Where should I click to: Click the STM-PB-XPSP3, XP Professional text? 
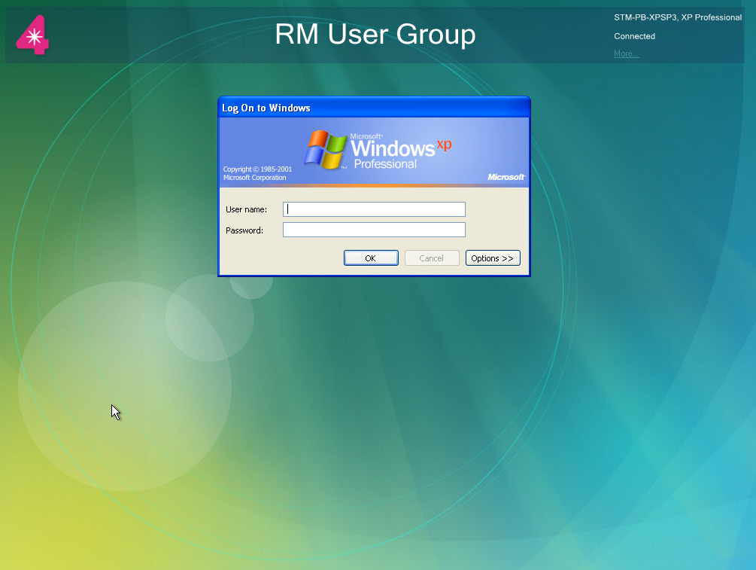tap(678, 17)
